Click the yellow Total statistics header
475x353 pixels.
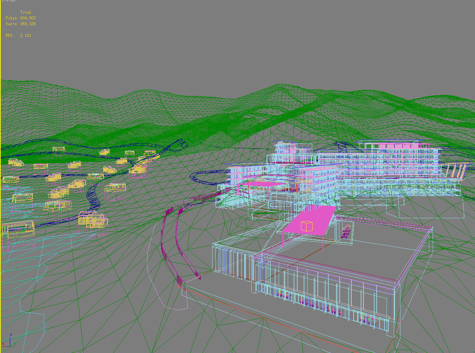(26, 12)
